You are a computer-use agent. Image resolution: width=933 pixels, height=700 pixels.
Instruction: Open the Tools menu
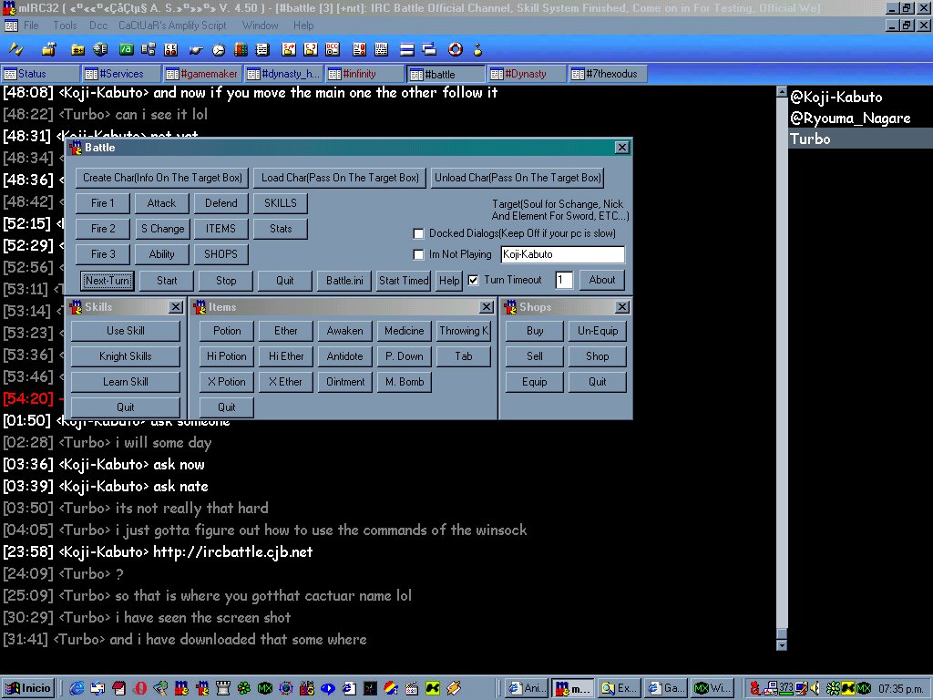point(65,26)
